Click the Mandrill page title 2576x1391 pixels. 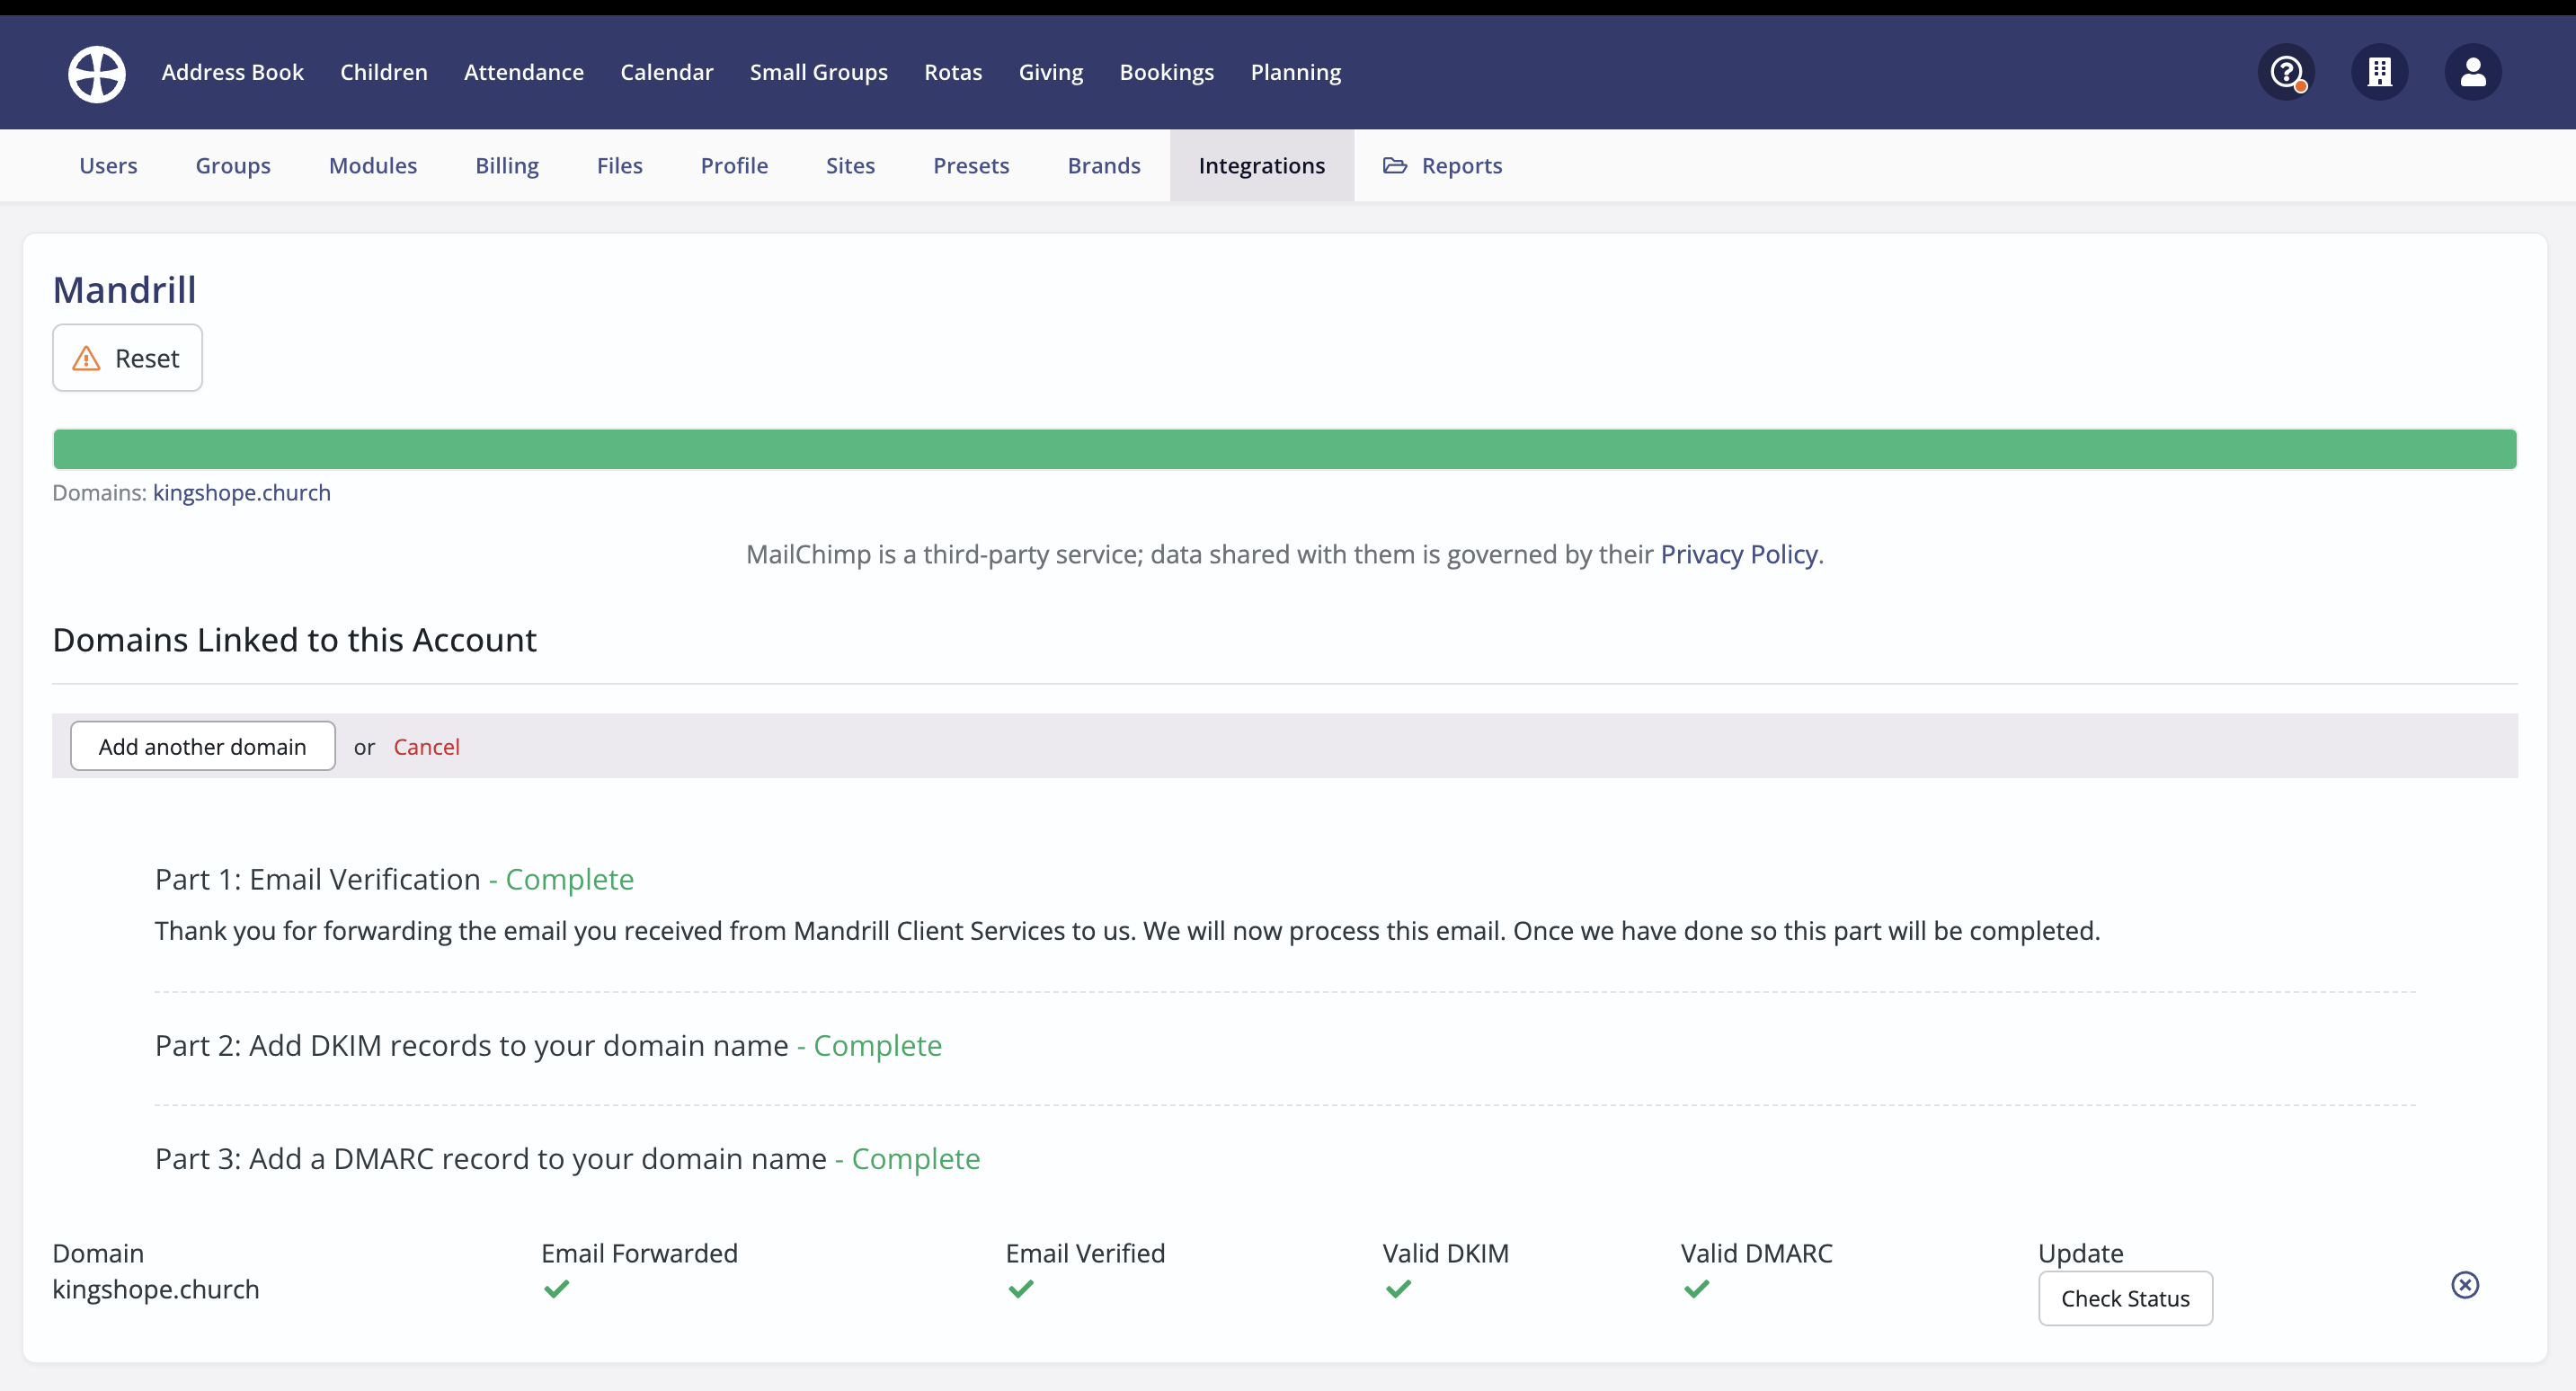[x=124, y=290]
